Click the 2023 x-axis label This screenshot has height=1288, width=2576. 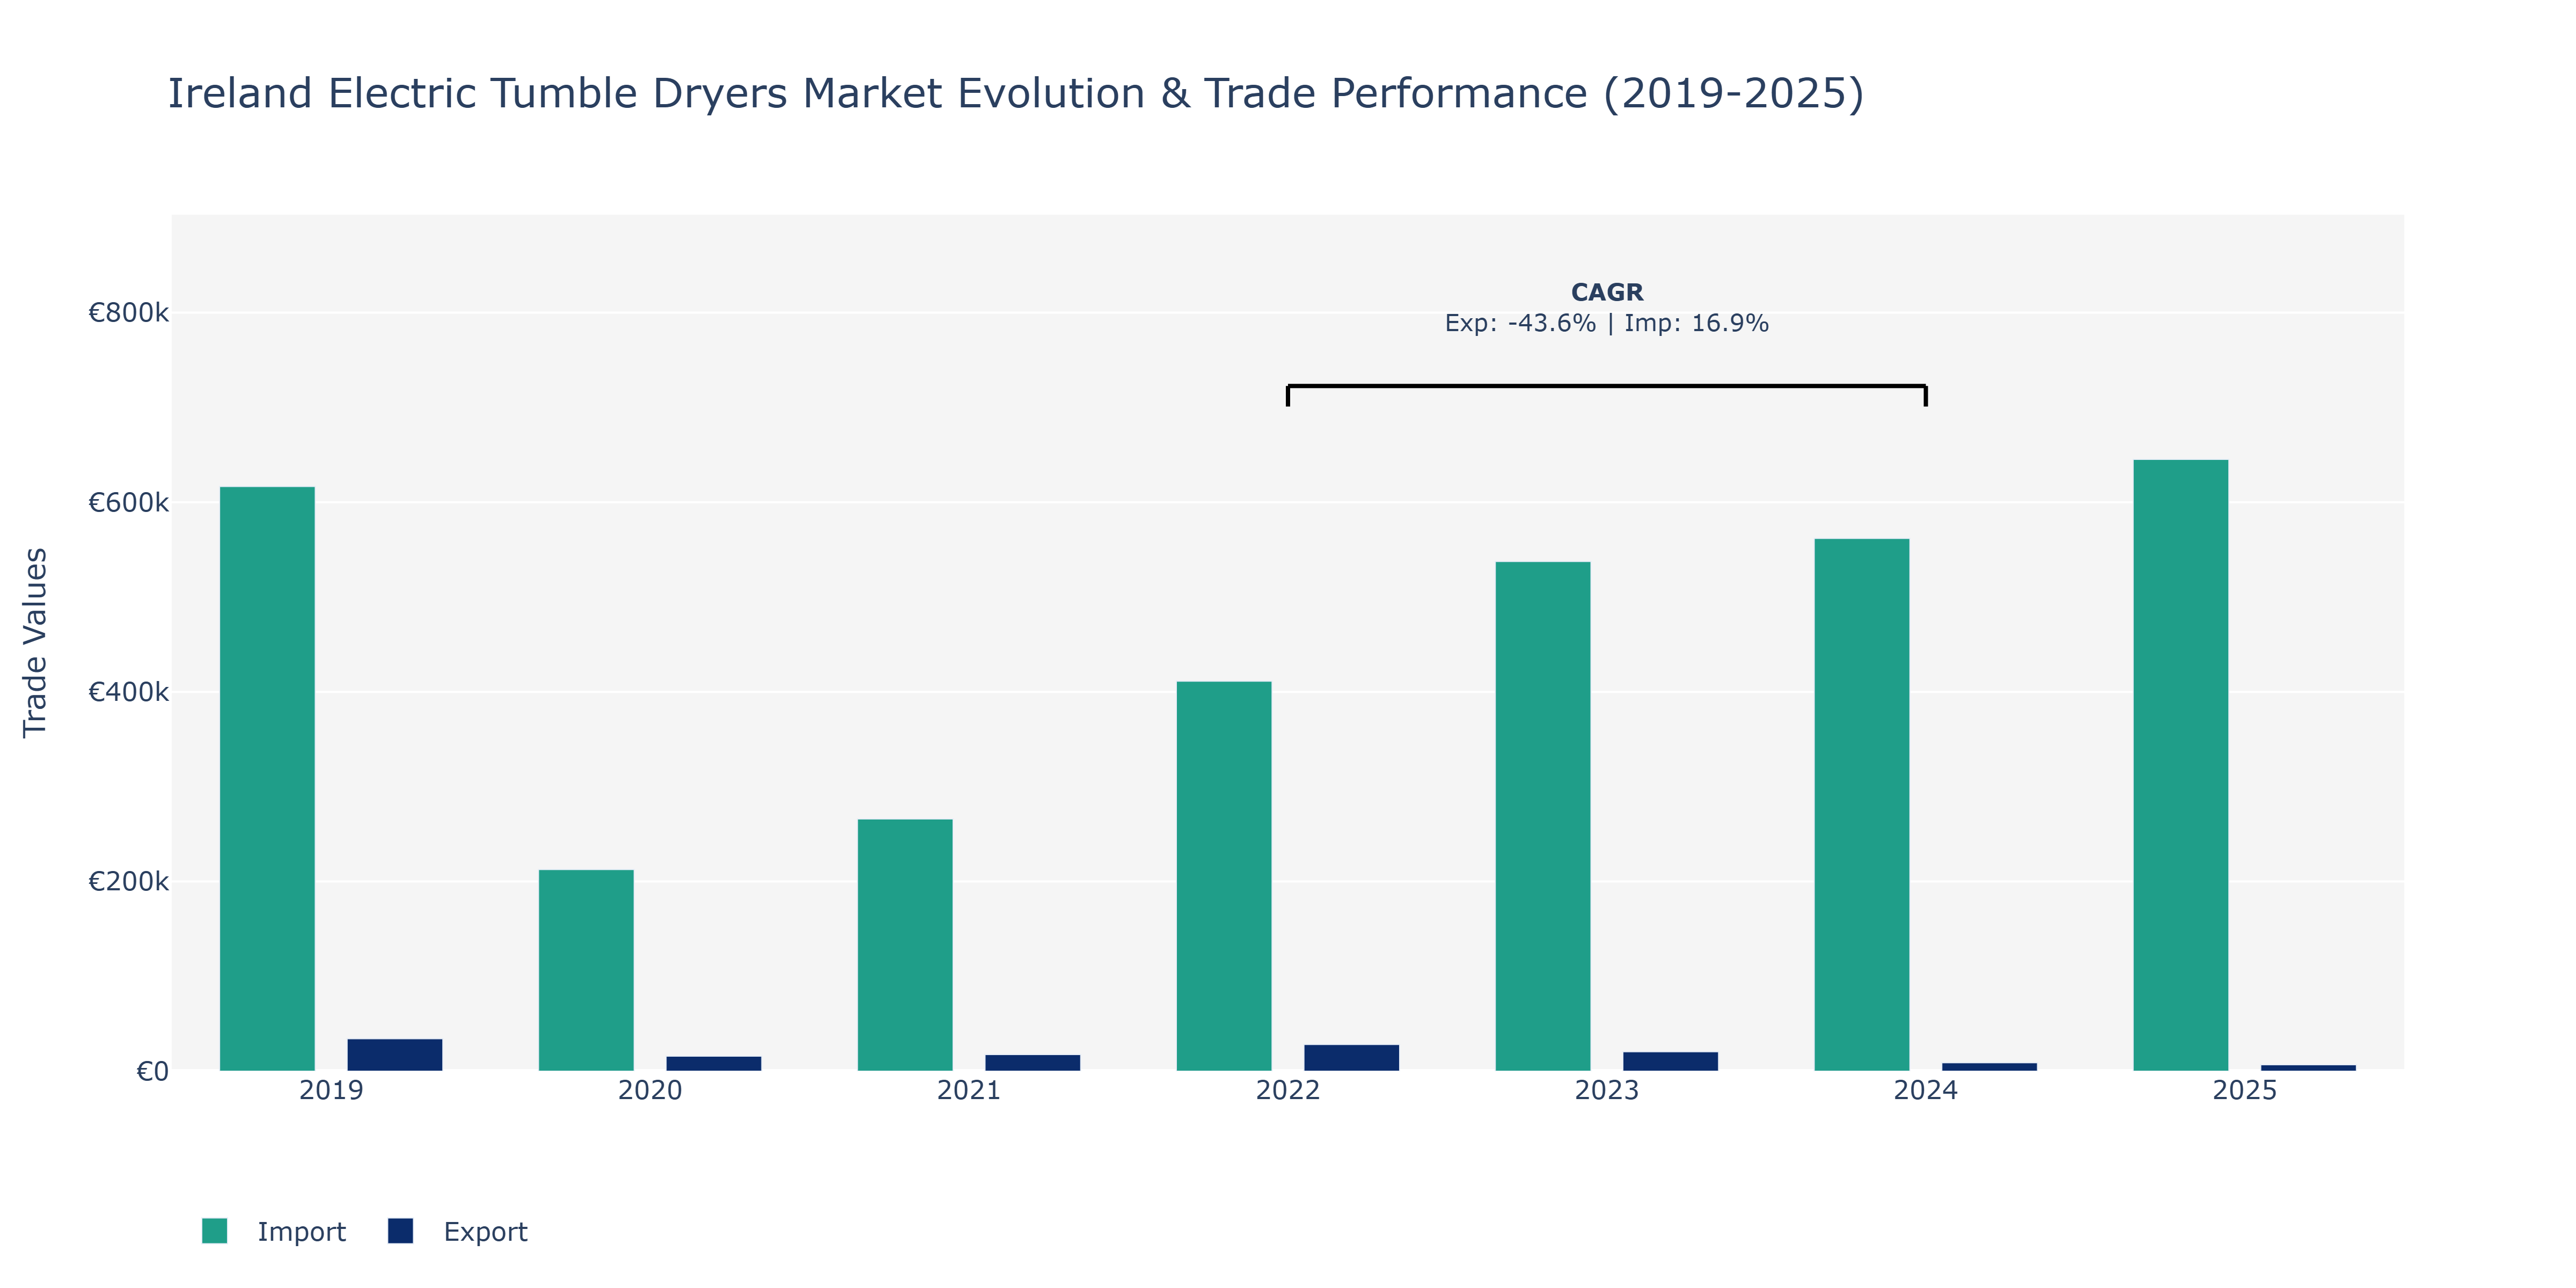click(x=1607, y=1091)
